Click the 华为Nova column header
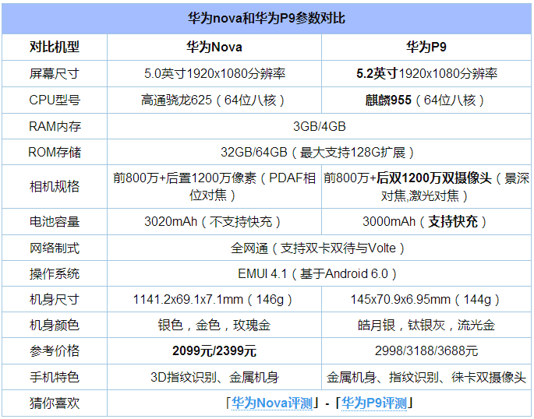The height and width of the screenshot is (419, 534). click(x=214, y=48)
